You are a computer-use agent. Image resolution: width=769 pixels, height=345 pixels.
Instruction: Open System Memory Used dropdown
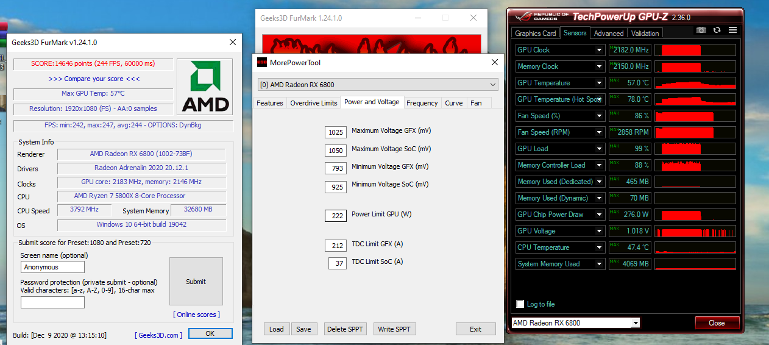pyautogui.click(x=600, y=264)
